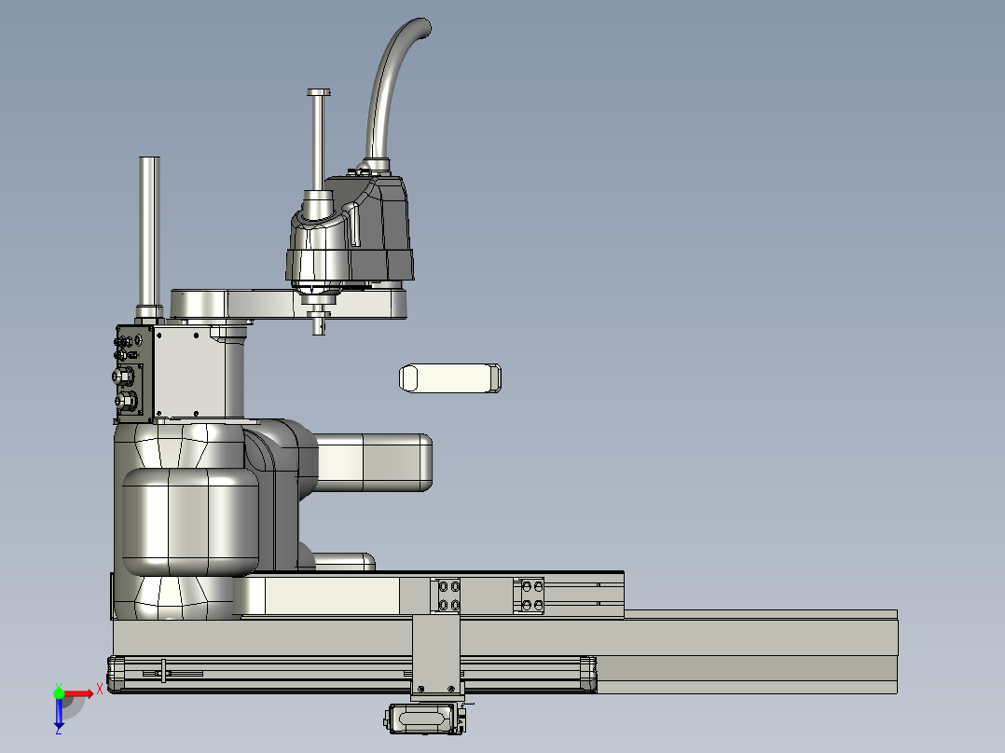The height and width of the screenshot is (753, 1005).
Task: Select the curved cable hose atop the robot
Action: 392,91
